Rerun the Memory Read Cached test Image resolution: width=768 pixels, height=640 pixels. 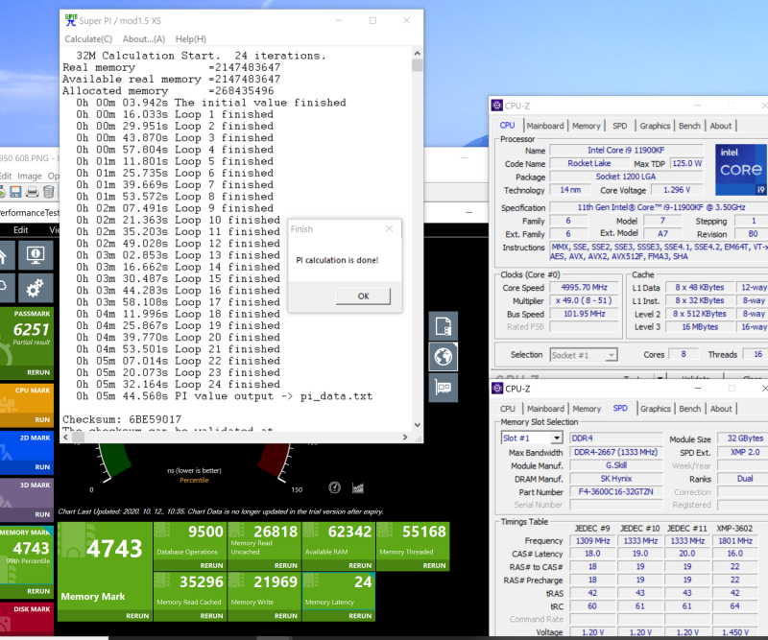pos(211,616)
